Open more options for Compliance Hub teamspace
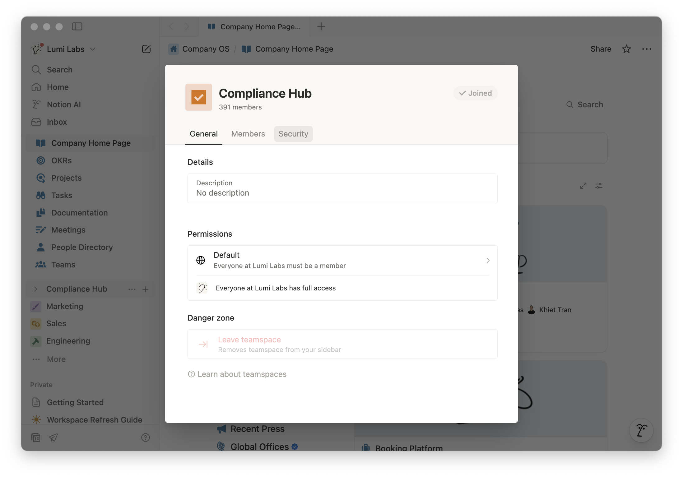This screenshot has height=477, width=683. (132, 289)
